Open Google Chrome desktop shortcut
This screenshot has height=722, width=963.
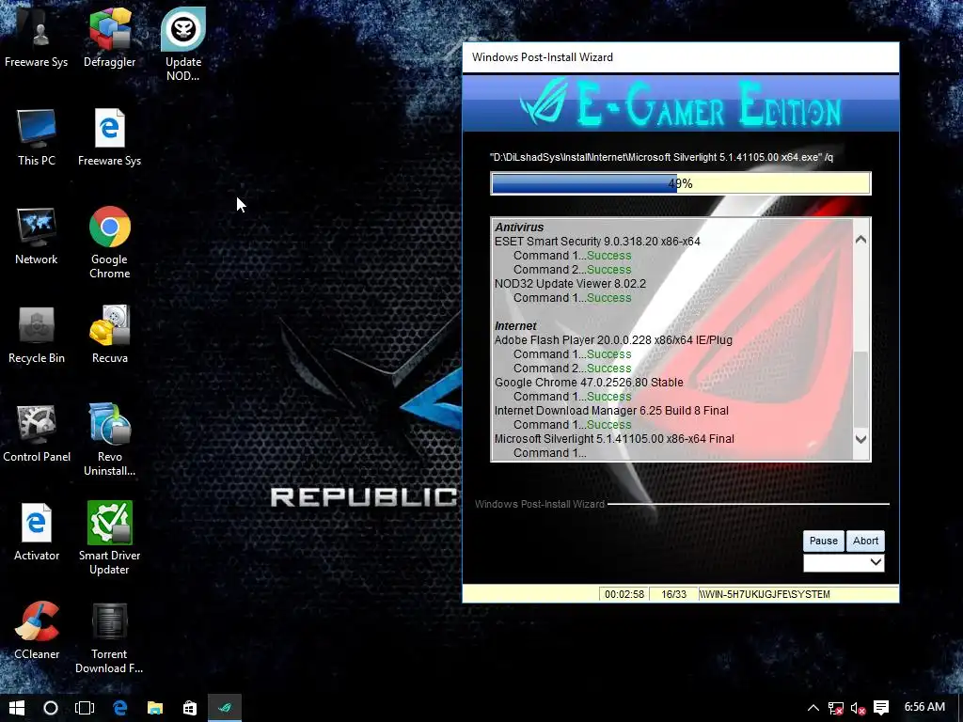tap(109, 242)
